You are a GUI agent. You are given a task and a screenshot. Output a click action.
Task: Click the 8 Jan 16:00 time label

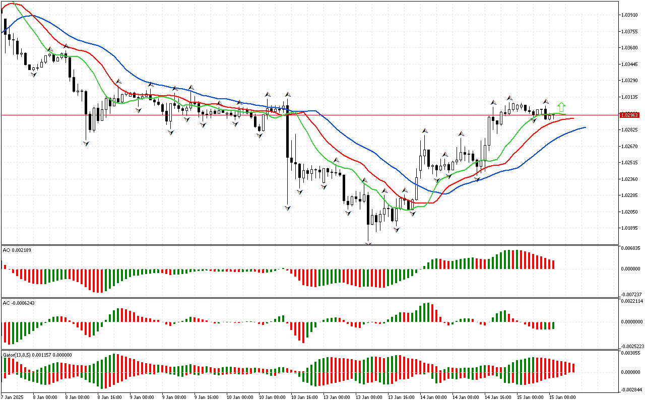click(x=109, y=397)
